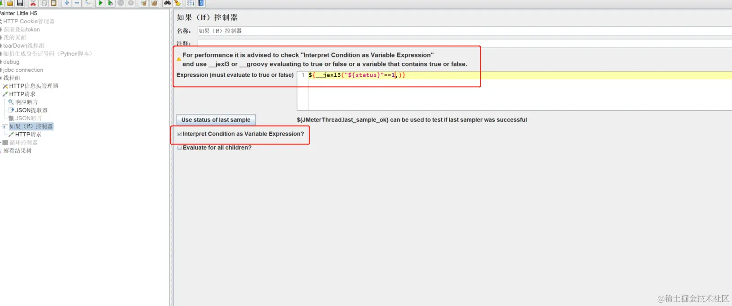The image size is (732, 306).
Task: Click the blue Help question mark icon
Action: coord(201,3)
